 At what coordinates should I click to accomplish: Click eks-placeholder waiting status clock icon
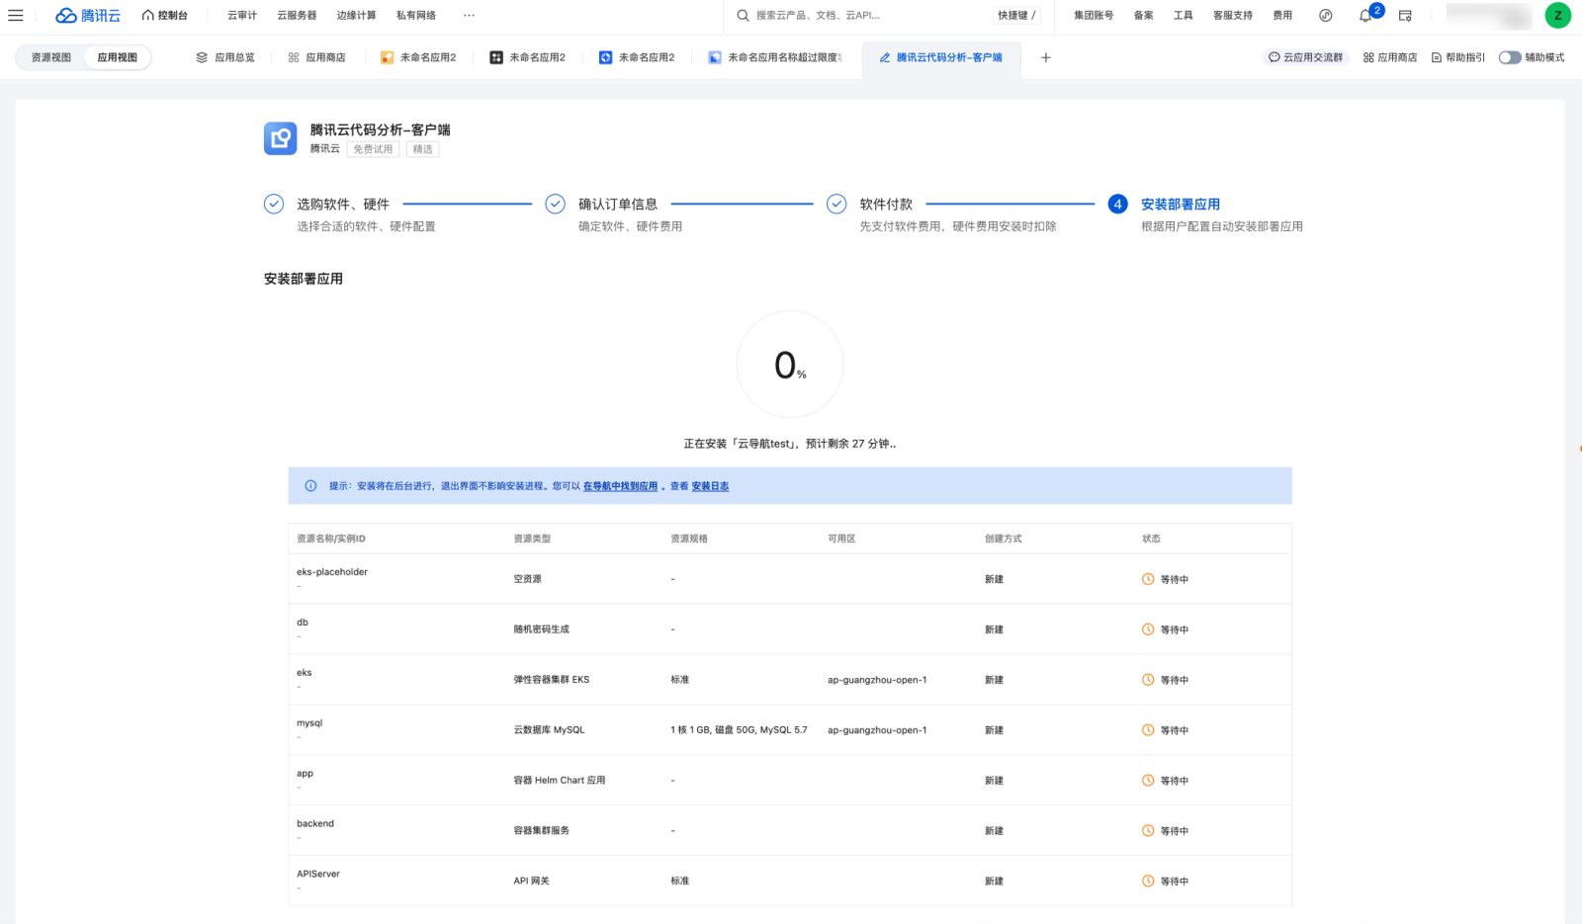[1148, 579]
